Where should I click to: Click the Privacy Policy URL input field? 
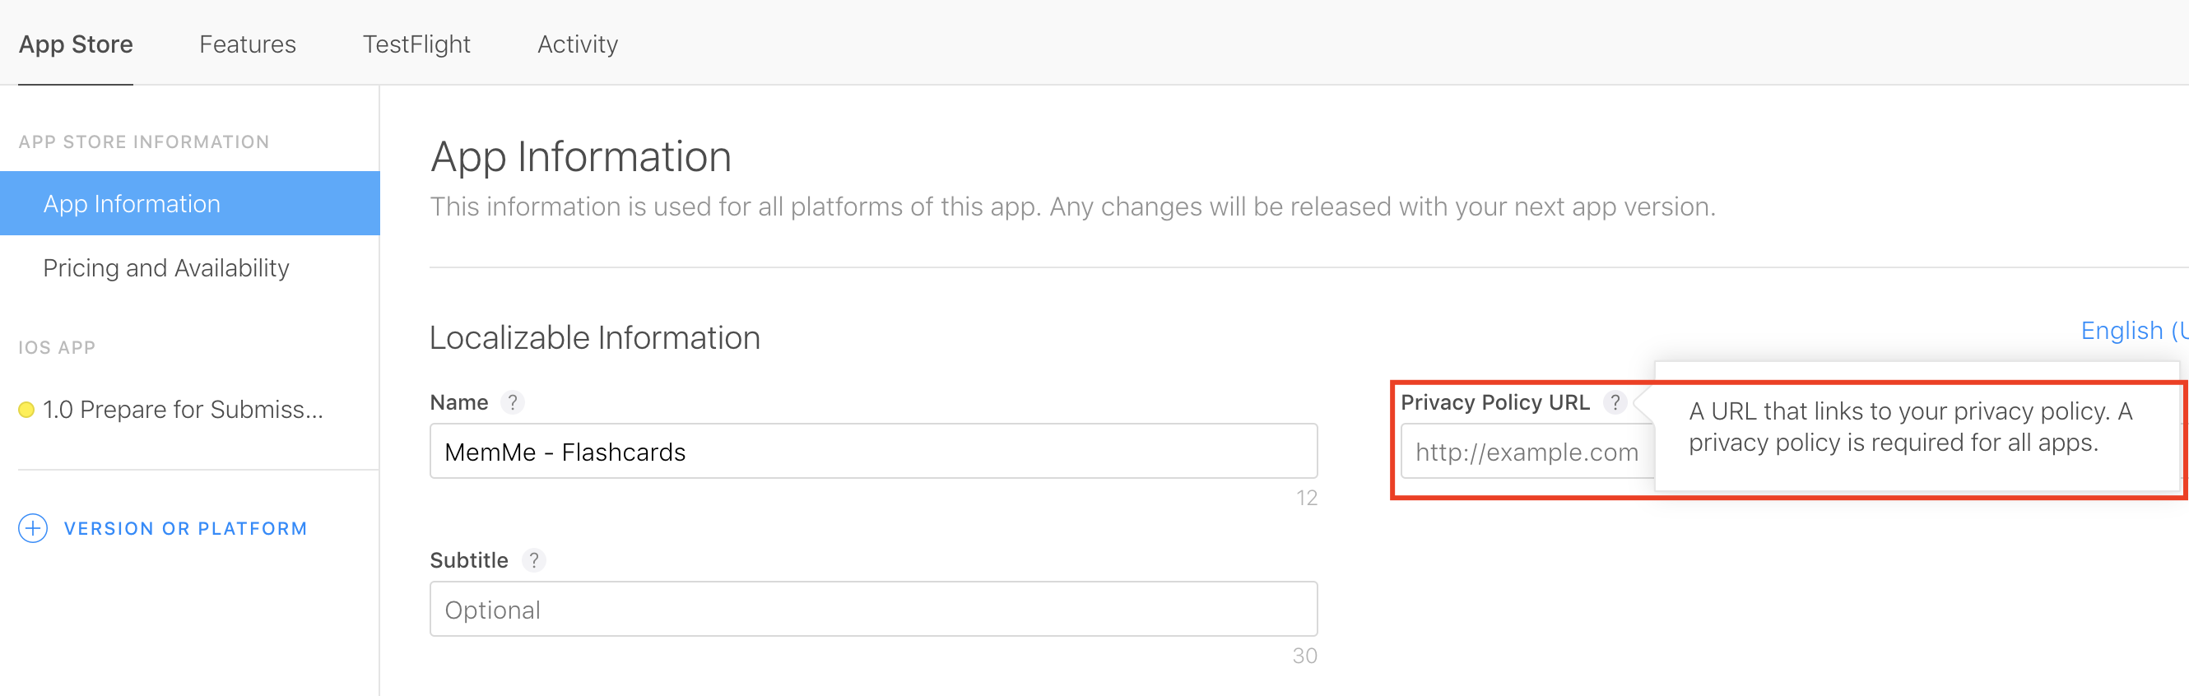(1527, 452)
